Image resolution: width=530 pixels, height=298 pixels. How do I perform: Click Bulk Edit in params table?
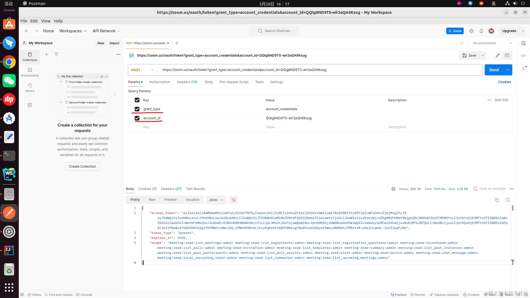coord(502,100)
